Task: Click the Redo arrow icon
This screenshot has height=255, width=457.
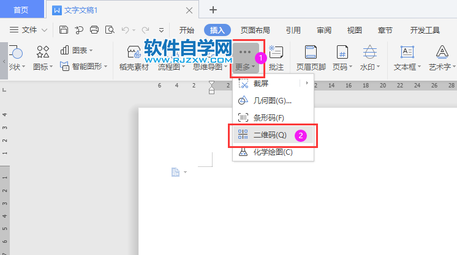Action: 145,30
